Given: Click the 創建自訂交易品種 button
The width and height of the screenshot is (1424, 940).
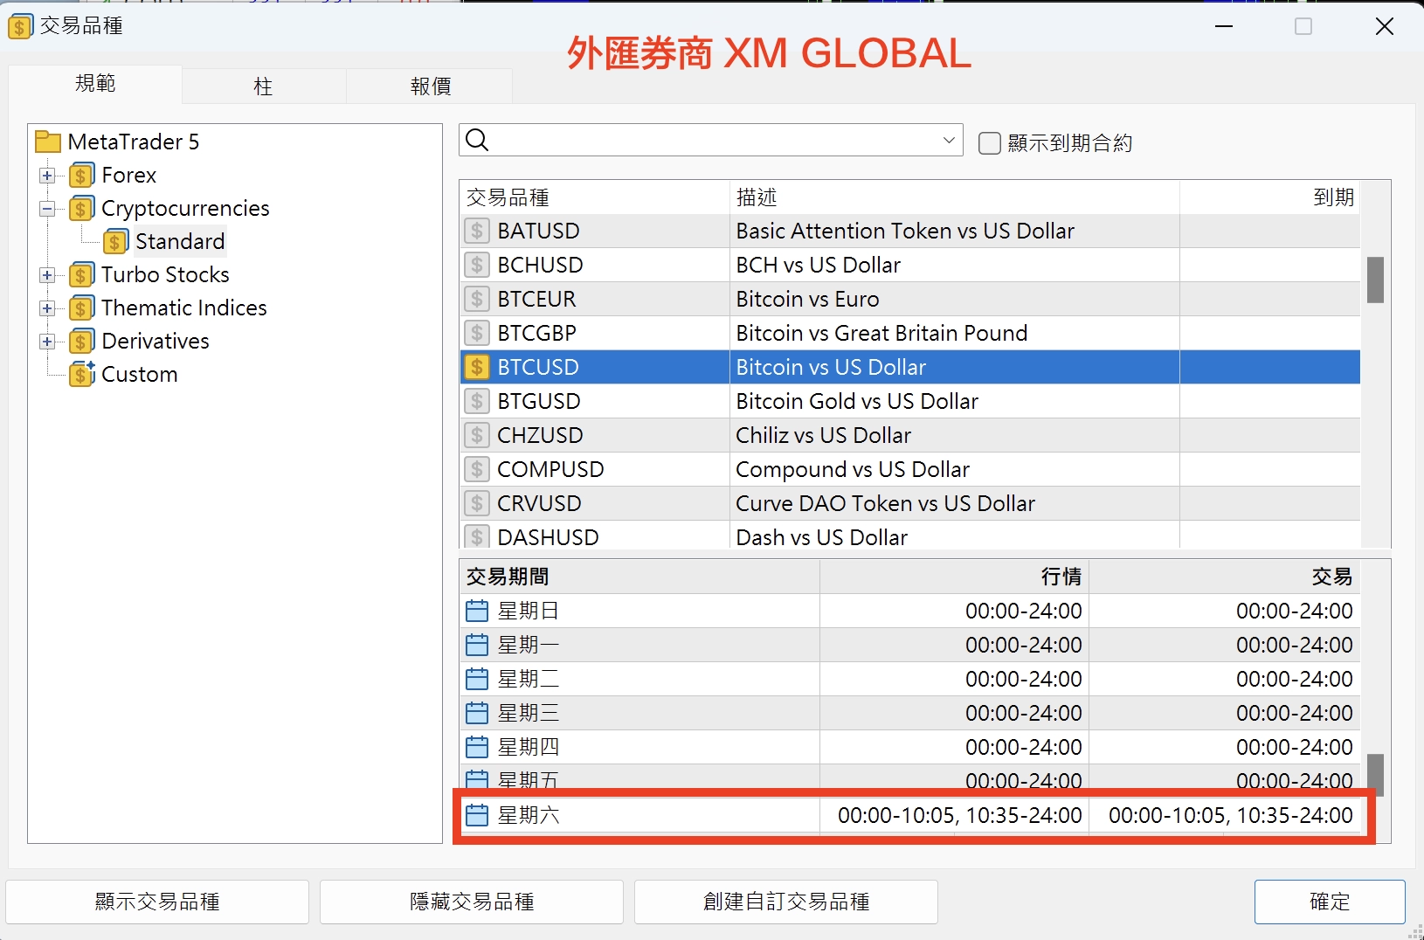Looking at the screenshot, I should tap(786, 902).
